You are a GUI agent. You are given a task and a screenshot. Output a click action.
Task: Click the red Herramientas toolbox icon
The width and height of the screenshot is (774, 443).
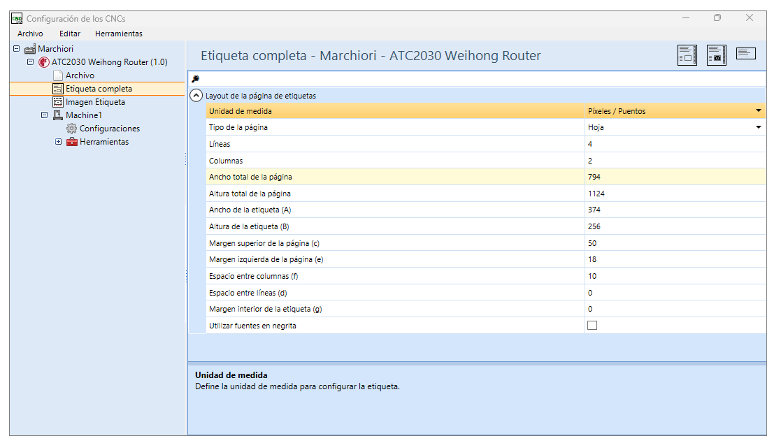click(72, 142)
